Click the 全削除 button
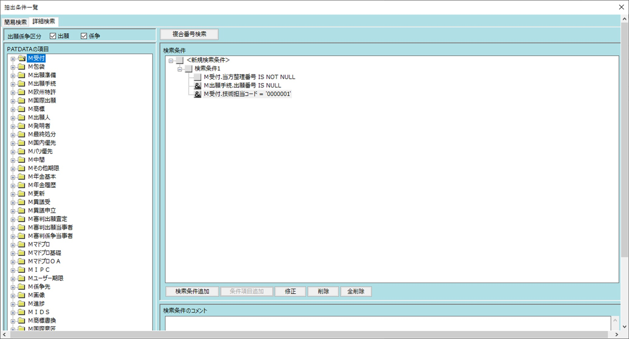 (x=356, y=291)
